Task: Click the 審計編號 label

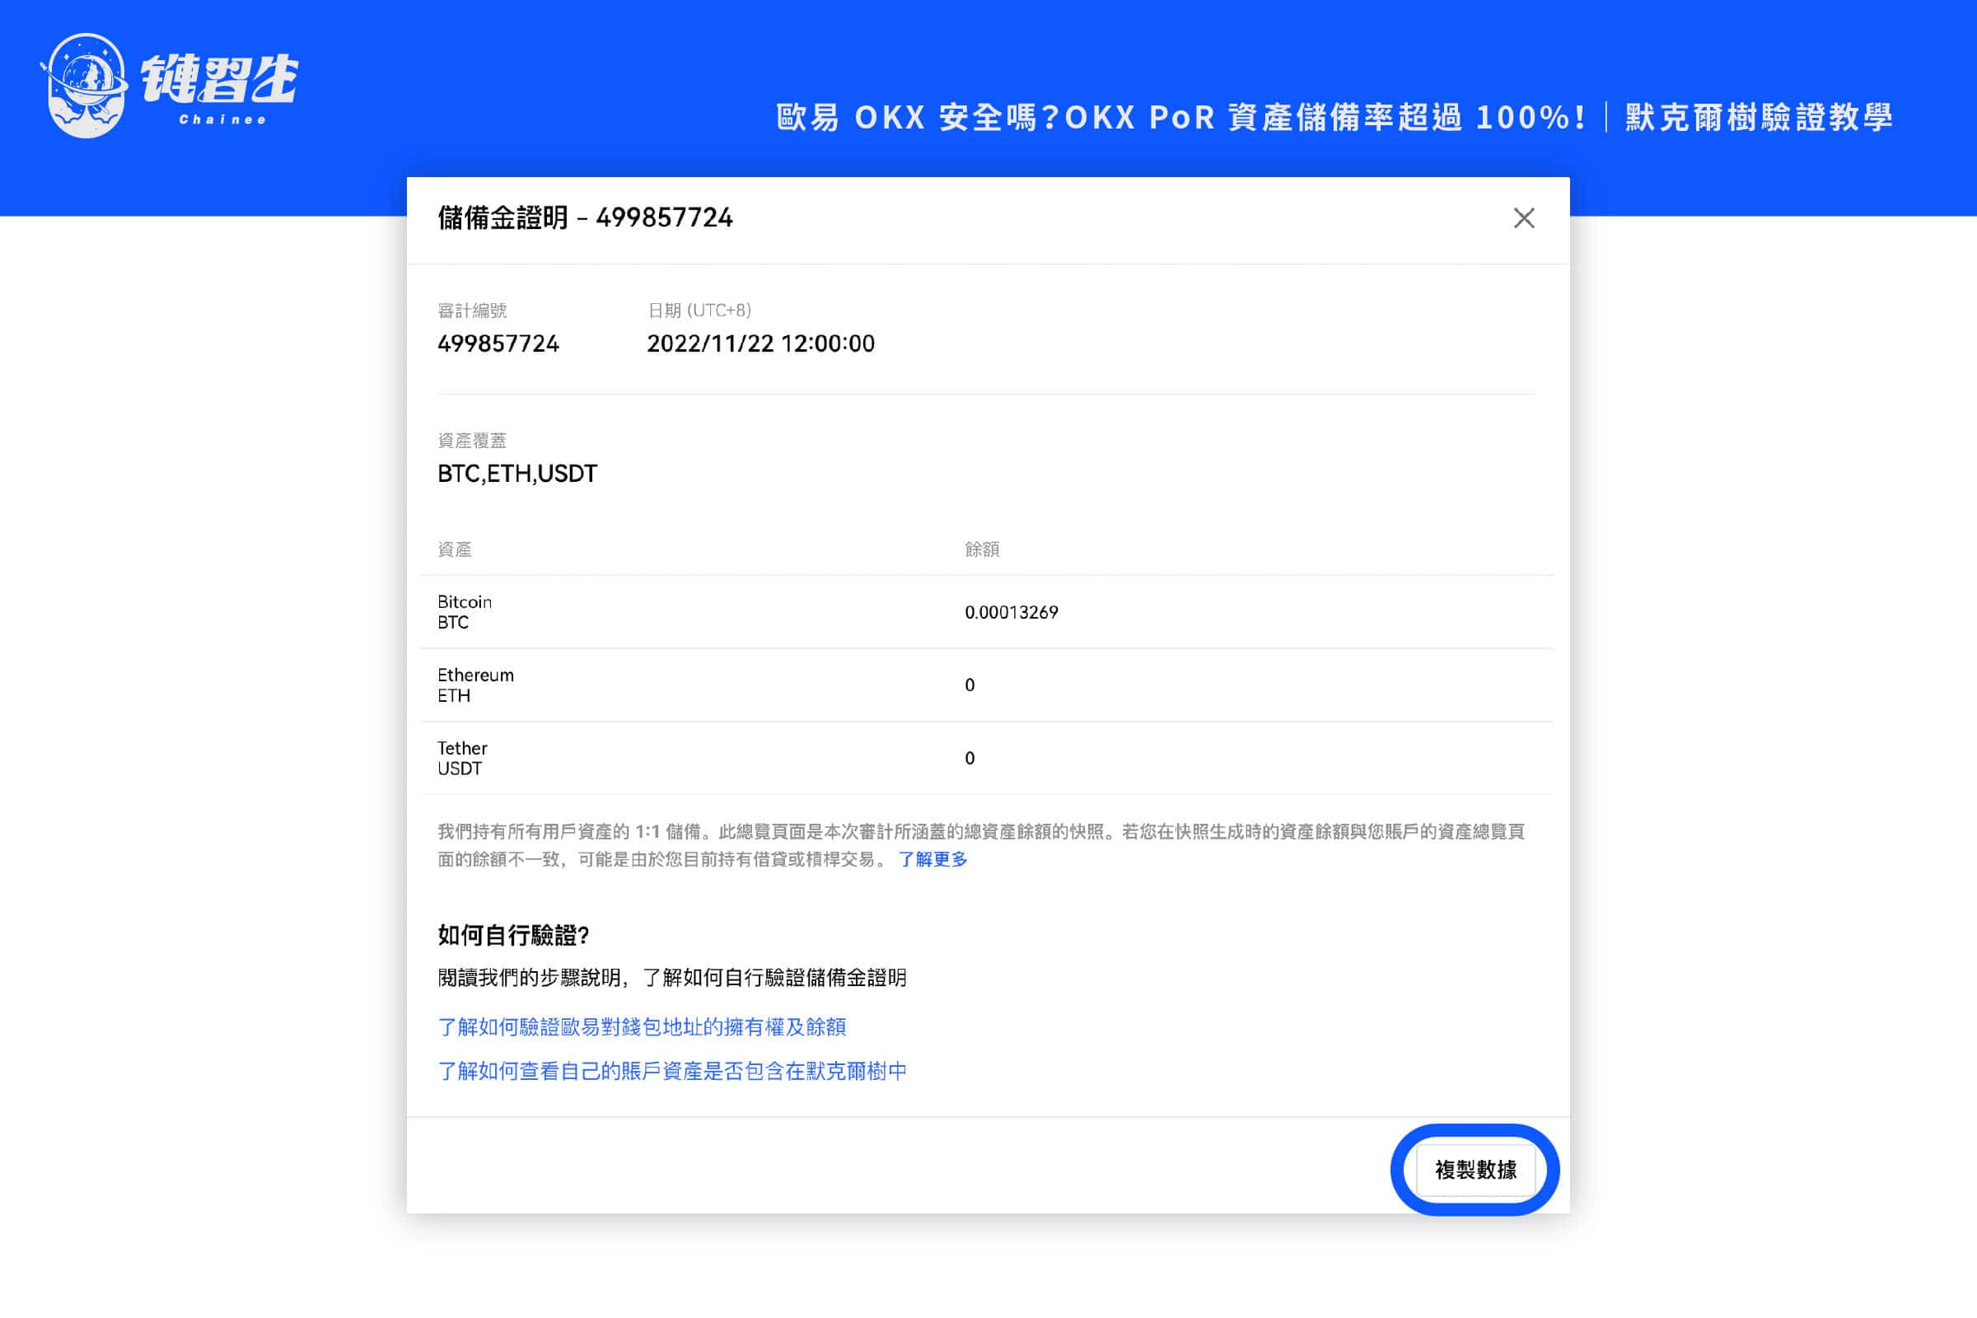Action: (472, 311)
